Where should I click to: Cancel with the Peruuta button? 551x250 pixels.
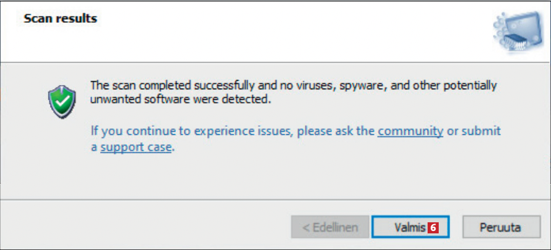click(x=500, y=227)
